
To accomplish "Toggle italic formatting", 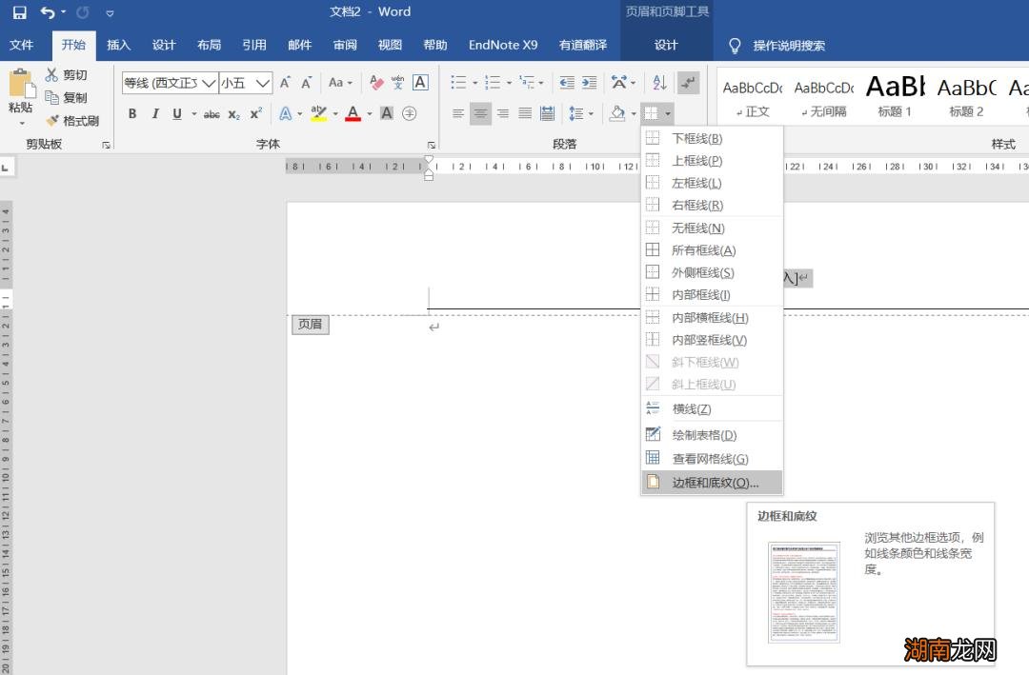I will pyautogui.click(x=154, y=114).
